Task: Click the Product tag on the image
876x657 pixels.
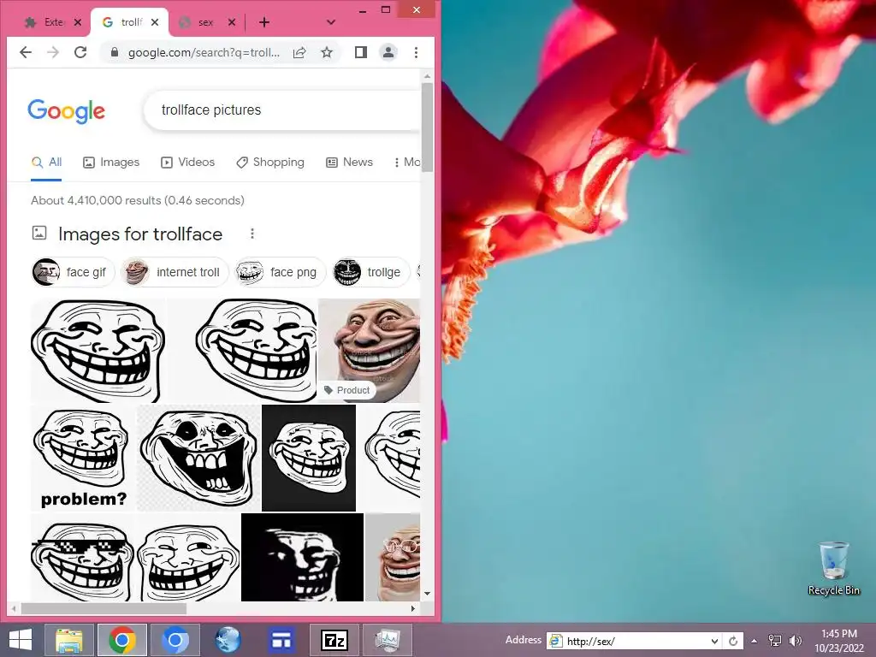Action: [x=347, y=390]
